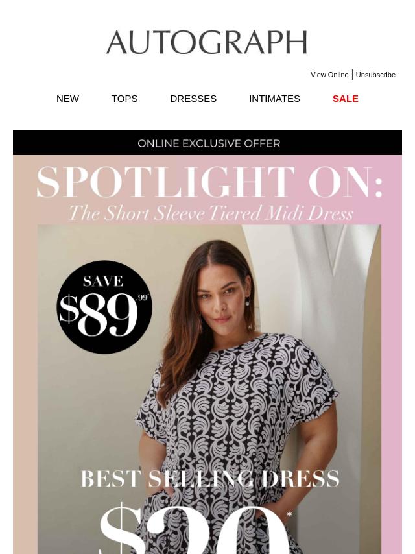Select The Short Sleeve Tiered Midi Dress subtitle
The width and height of the screenshot is (415, 554).
pyautogui.click(x=211, y=213)
